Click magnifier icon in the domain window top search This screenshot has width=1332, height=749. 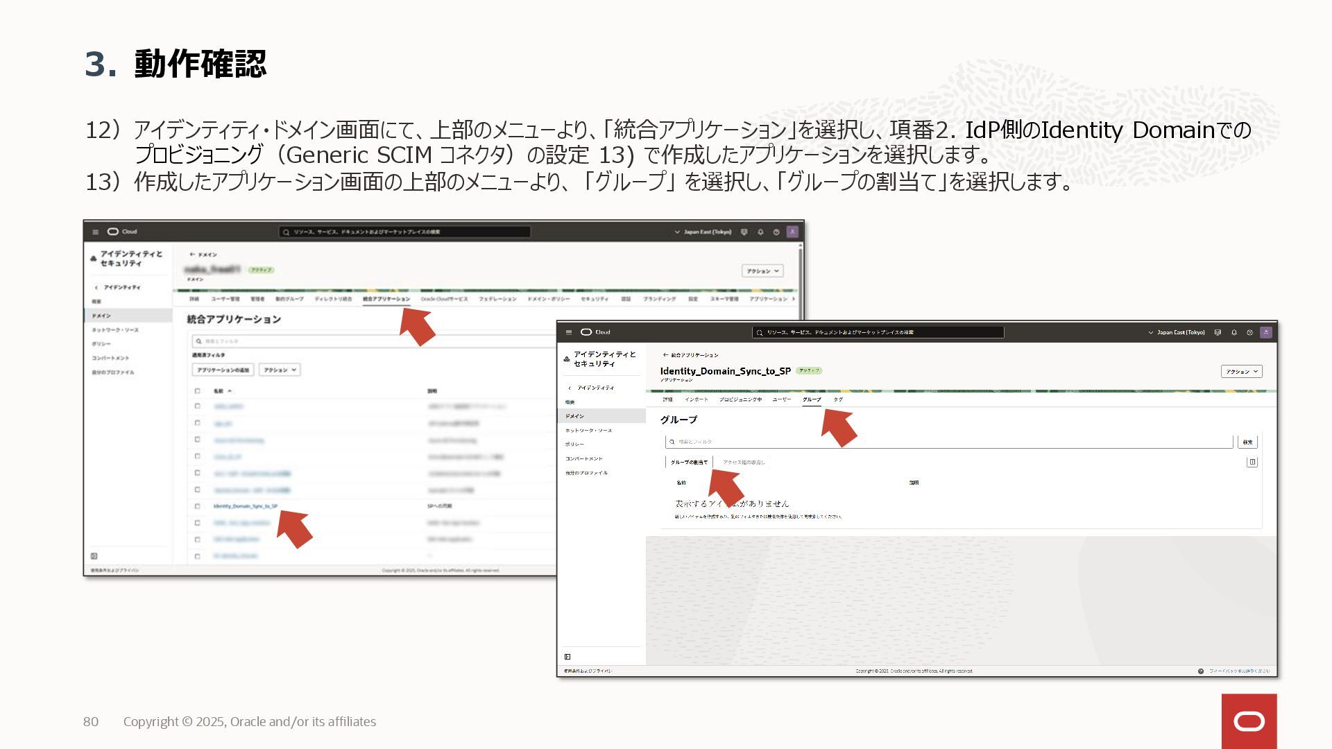286,232
